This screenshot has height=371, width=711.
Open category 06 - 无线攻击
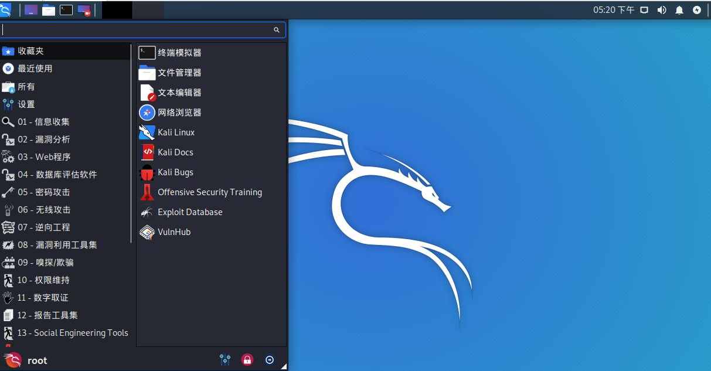click(x=66, y=209)
